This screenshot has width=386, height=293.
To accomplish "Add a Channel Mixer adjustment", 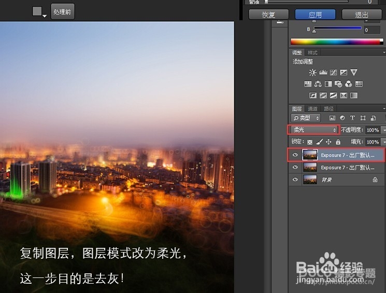I will click(349, 84).
